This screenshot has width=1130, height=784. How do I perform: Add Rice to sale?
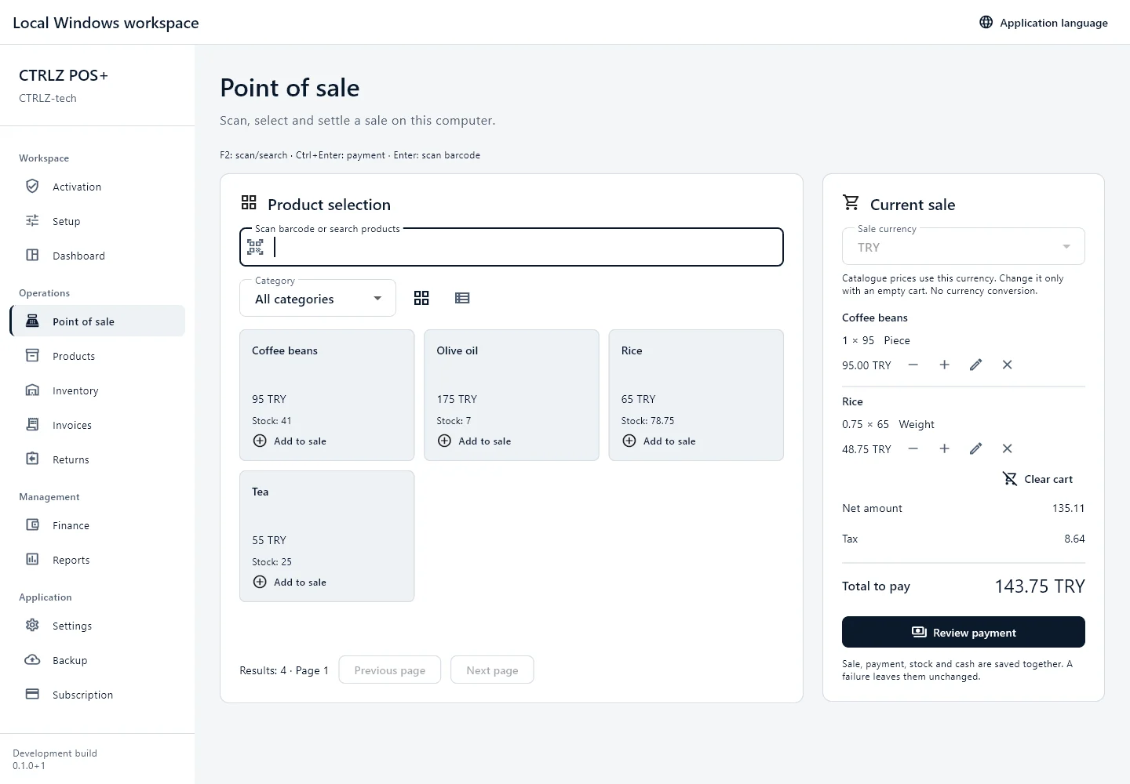(659, 441)
